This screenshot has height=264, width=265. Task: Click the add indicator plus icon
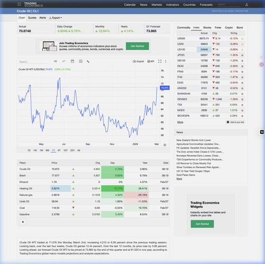(81, 61)
